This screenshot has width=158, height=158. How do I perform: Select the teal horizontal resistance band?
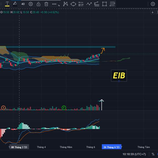click(61, 47)
